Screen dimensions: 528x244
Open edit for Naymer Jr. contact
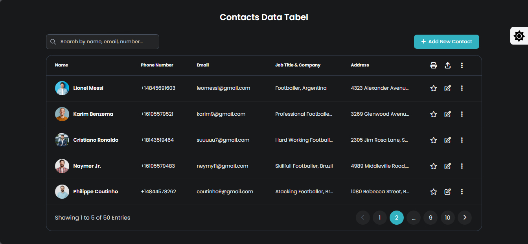pos(447,166)
